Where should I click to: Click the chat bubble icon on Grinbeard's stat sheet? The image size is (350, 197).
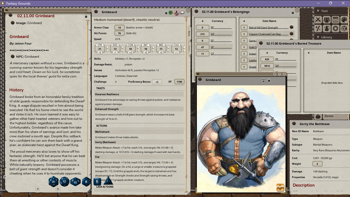point(182,13)
